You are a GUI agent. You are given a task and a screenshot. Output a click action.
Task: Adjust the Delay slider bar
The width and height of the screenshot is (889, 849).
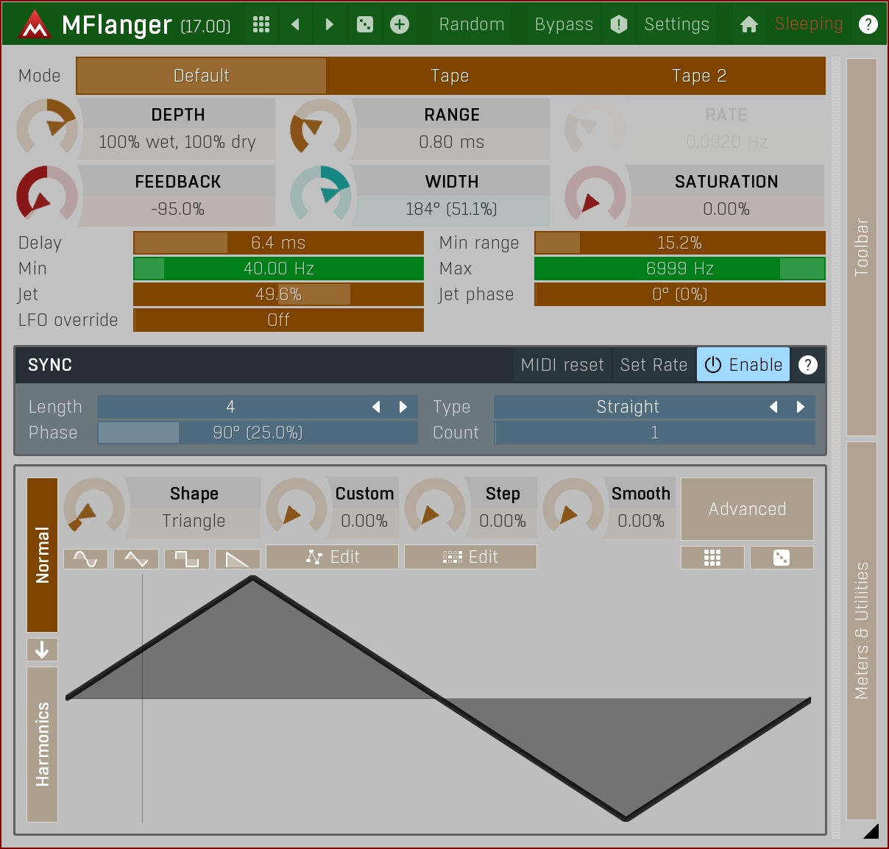tap(278, 243)
